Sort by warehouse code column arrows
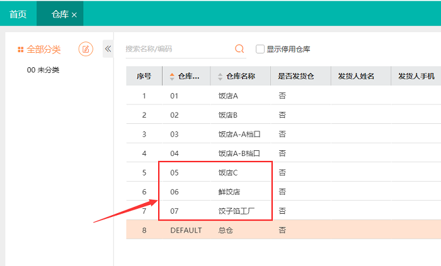Screen dimensions: 441x266 click(170, 77)
